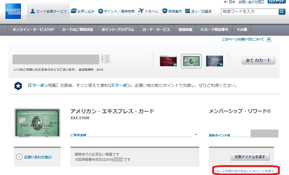Image resolution: width=289 pixels, height=175 pixels.
Task: Click the アメリカン・エキスプレス・カード heading
Action: coord(112,111)
